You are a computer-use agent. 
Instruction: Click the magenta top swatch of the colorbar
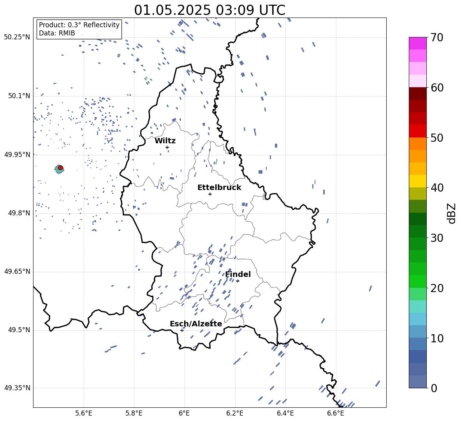point(417,43)
